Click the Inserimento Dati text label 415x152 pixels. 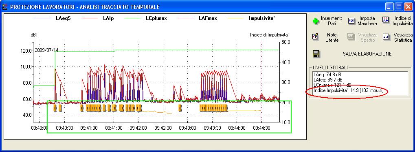click(x=332, y=21)
